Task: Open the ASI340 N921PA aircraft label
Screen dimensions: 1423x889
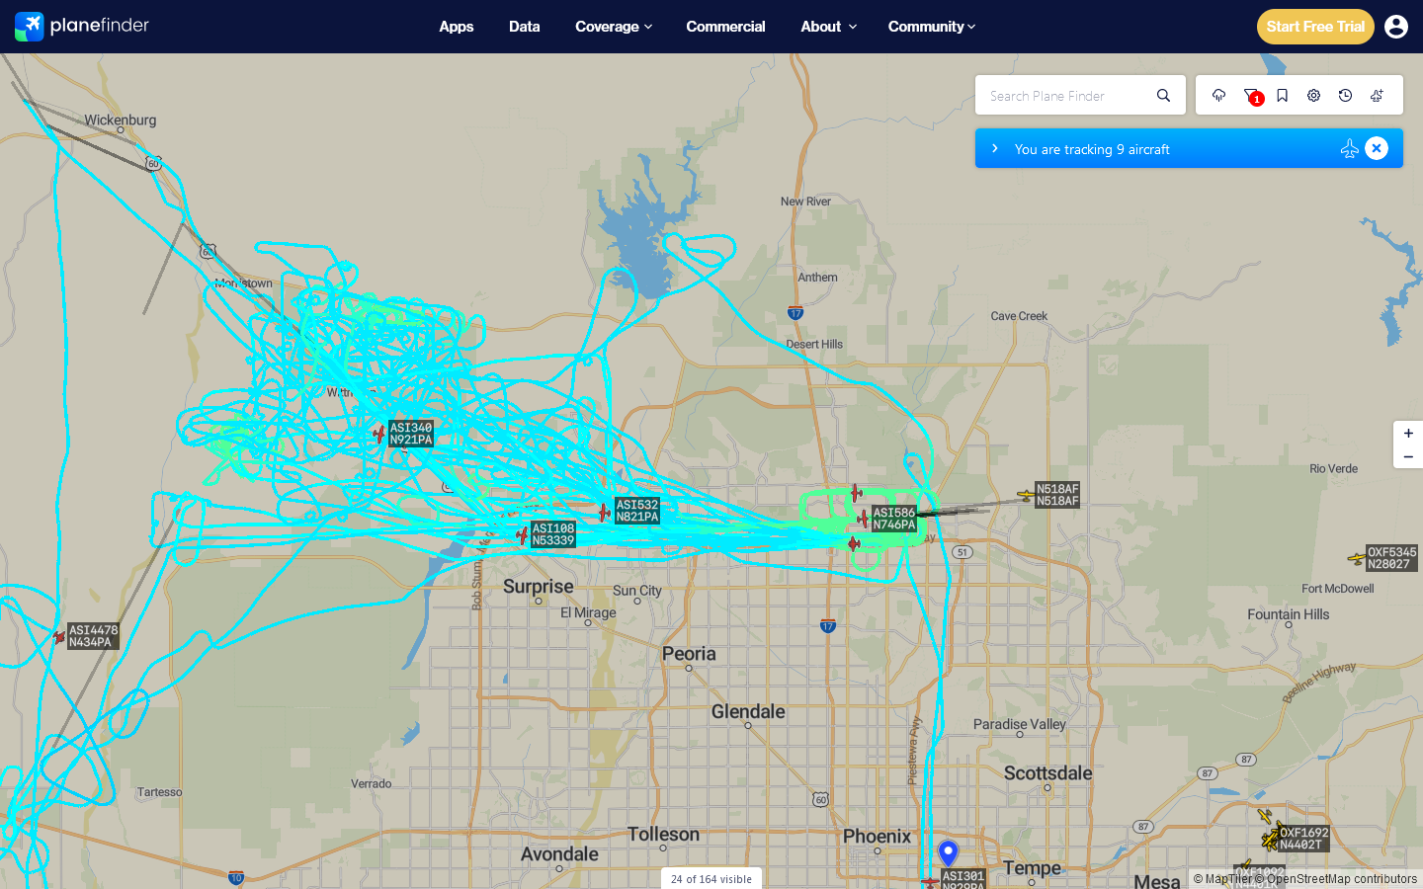Action: click(x=411, y=434)
